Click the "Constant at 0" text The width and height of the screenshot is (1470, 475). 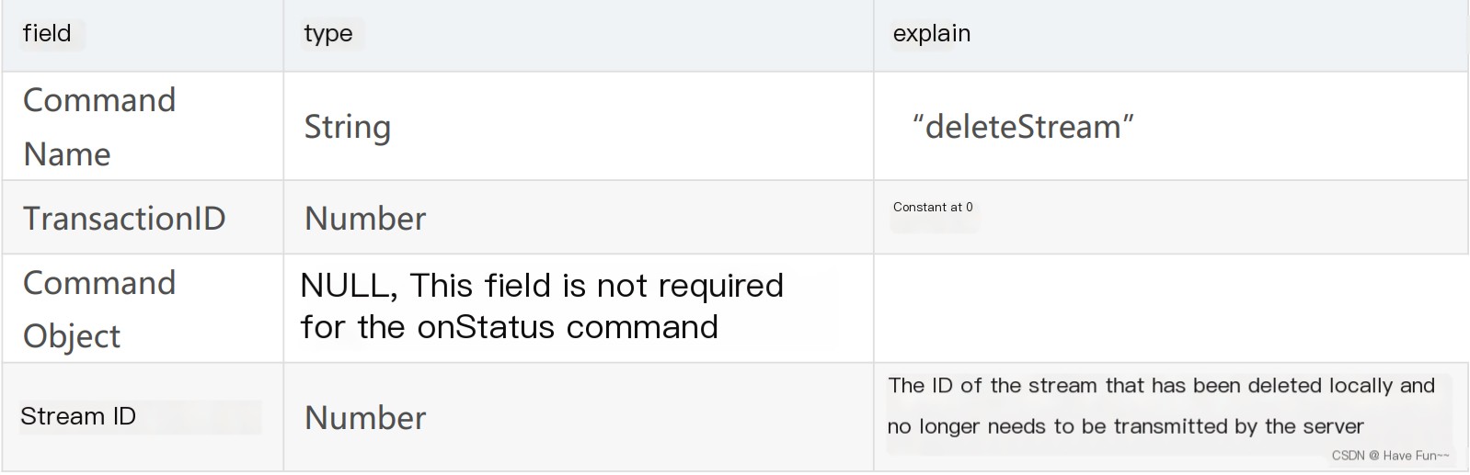[932, 208]
